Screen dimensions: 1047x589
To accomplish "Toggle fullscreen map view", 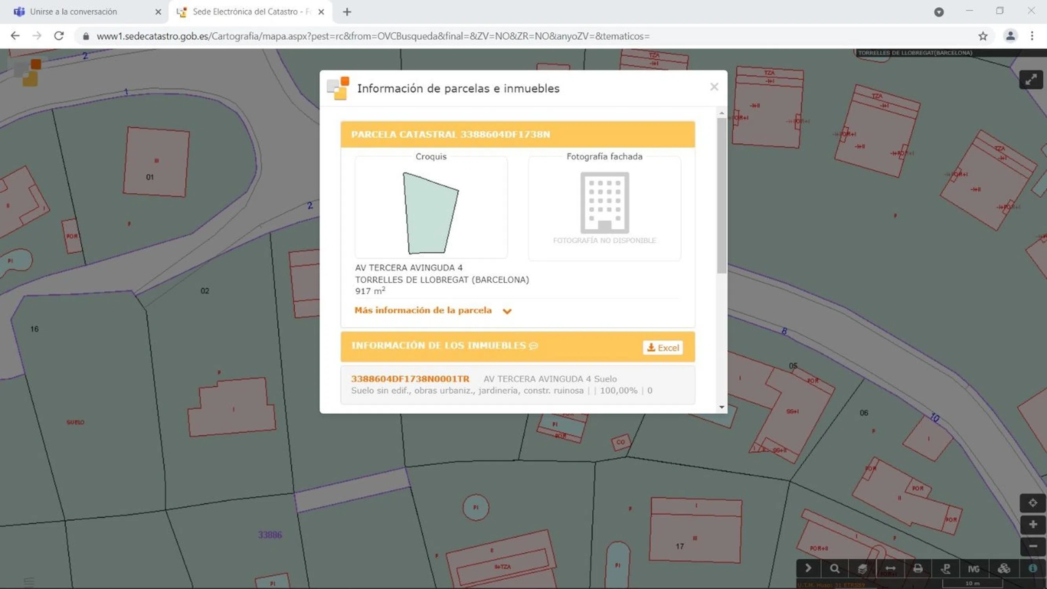I will [1031, 80].
